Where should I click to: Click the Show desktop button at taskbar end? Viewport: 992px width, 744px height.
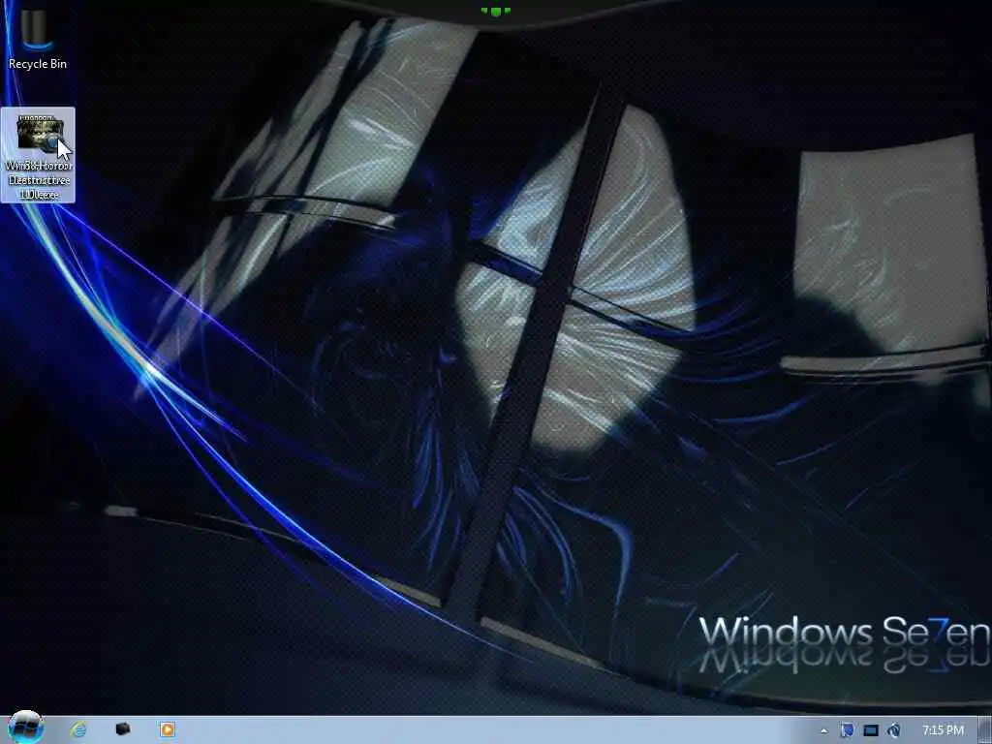pos(985,730)
